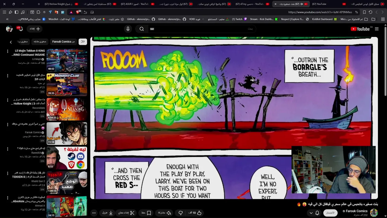This screenshot has width=387, height=218.
Task: Open workspaces grid icon in bookmarks bar
Action: (x=383, y=19)
